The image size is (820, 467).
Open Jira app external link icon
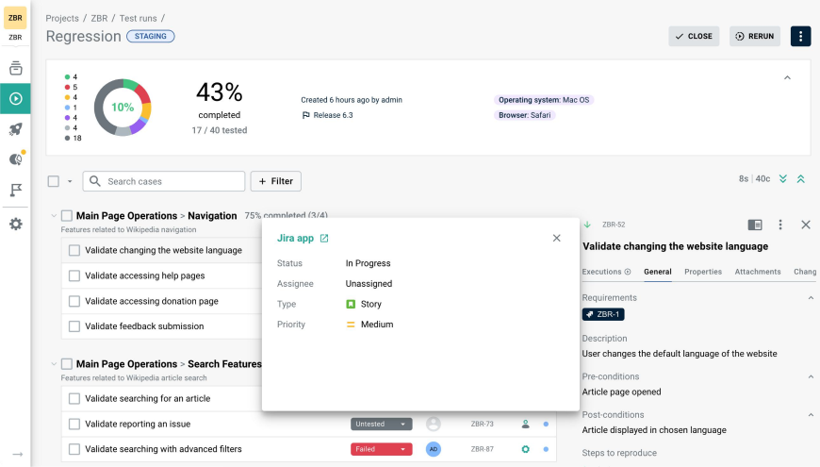[x=324, y=238]
